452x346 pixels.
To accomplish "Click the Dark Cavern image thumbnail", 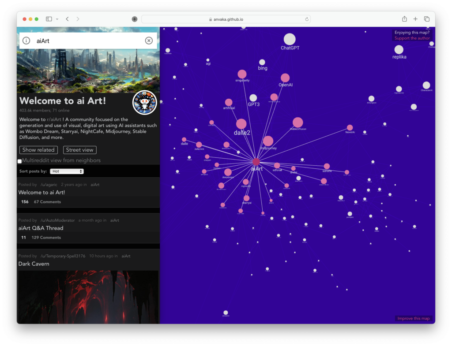I will [88, 297].
